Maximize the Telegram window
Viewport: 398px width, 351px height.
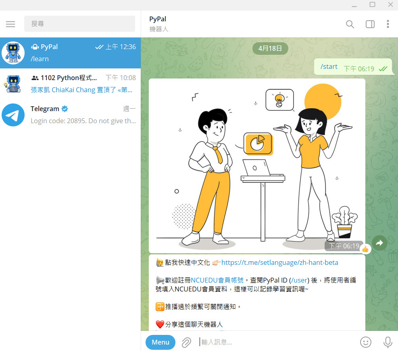click(372, 4)
